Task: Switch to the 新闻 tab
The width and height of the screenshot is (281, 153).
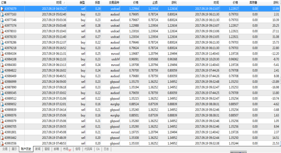Action: pyautogui.click(x=38, y=149)
